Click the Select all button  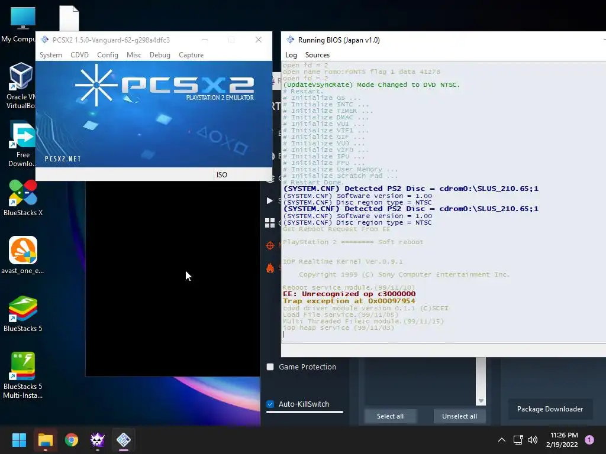click(391, 416)
